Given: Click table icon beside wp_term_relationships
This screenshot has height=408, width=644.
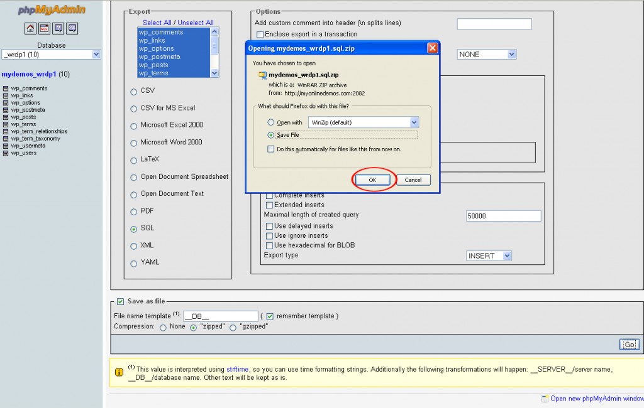Looking at the screenshot, I should [6, 132].
